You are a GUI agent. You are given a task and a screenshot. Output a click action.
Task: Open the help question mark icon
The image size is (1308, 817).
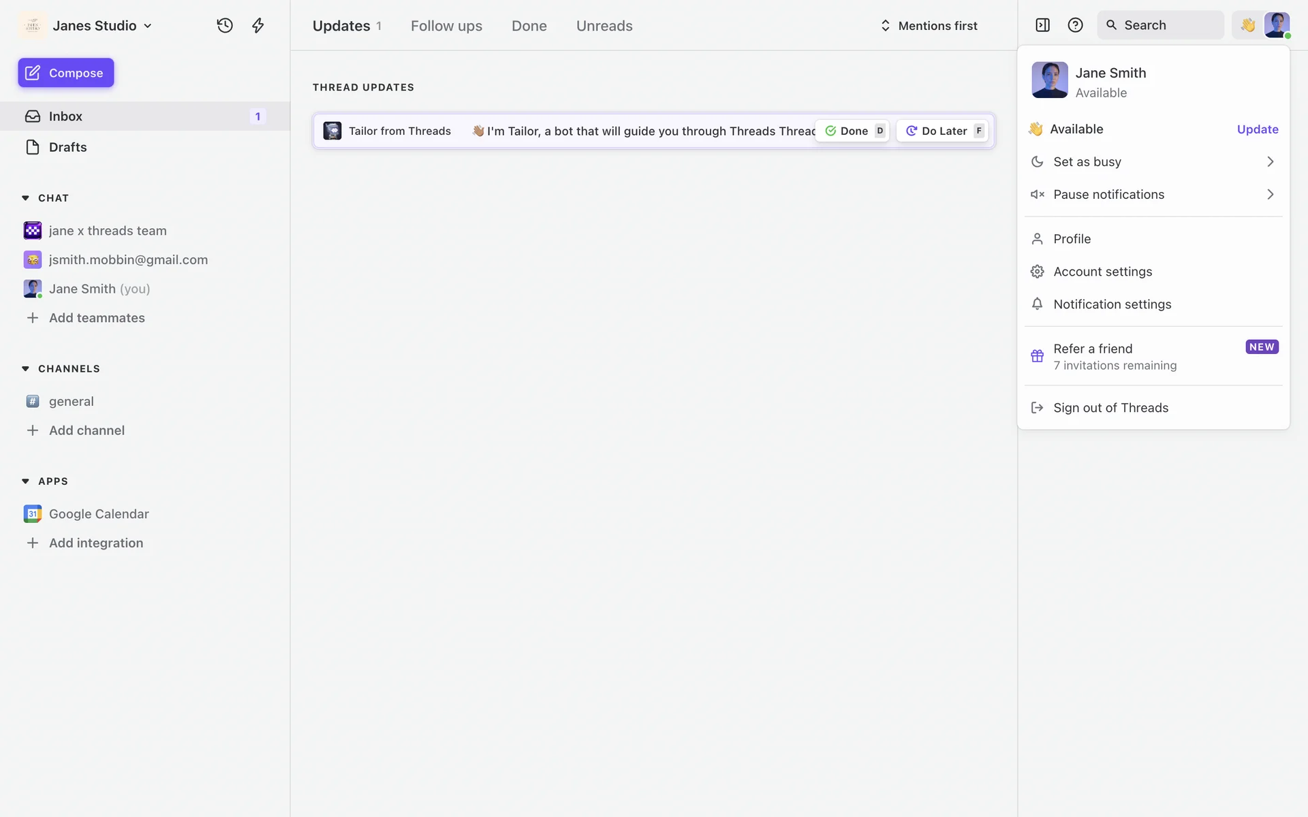(1075, 25)
